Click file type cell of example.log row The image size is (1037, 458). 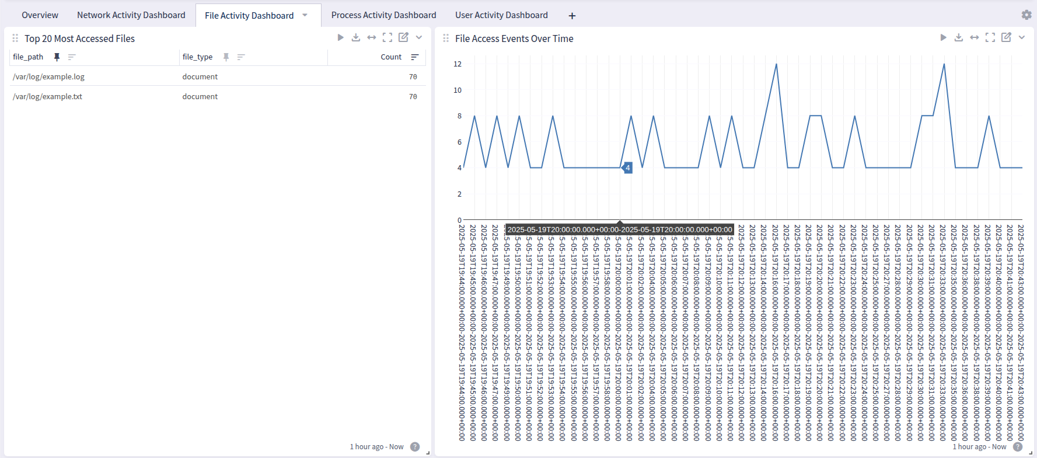click(200, 76)
